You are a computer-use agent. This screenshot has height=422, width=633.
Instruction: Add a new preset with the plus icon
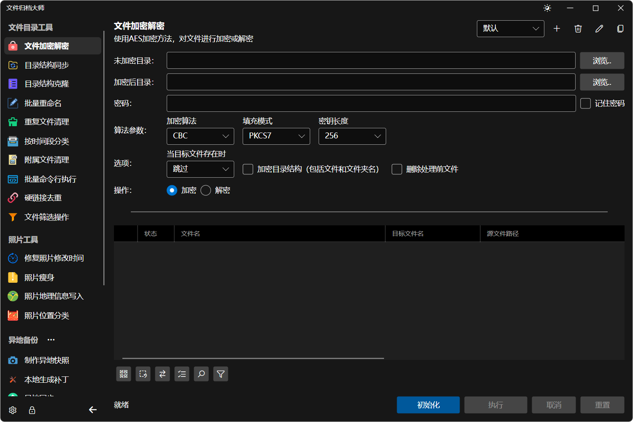pyautogui.click(x=557, y=28)
